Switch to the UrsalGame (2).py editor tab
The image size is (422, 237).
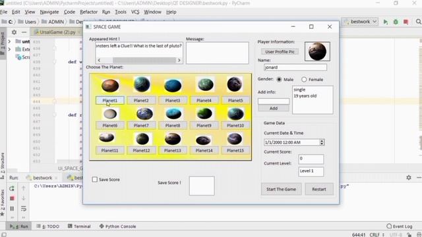(x=57, y=32)
